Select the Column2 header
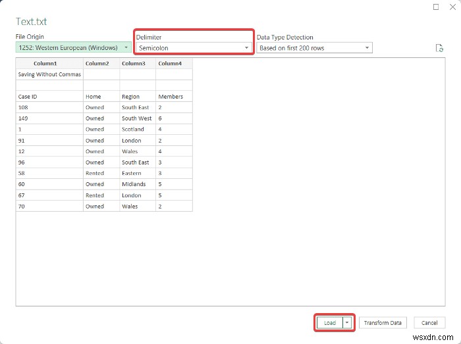 101,63
